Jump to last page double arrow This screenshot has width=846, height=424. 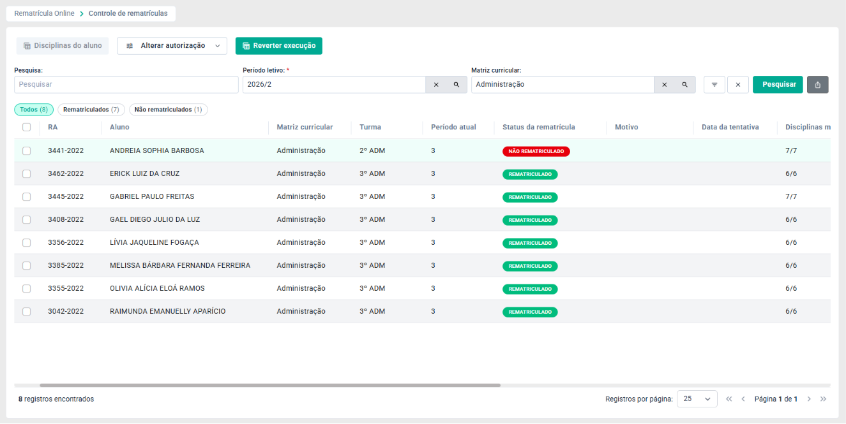click(823, 399)
